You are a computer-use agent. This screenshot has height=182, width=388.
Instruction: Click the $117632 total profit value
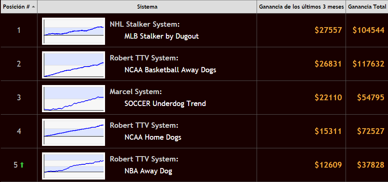pos(369,64)
